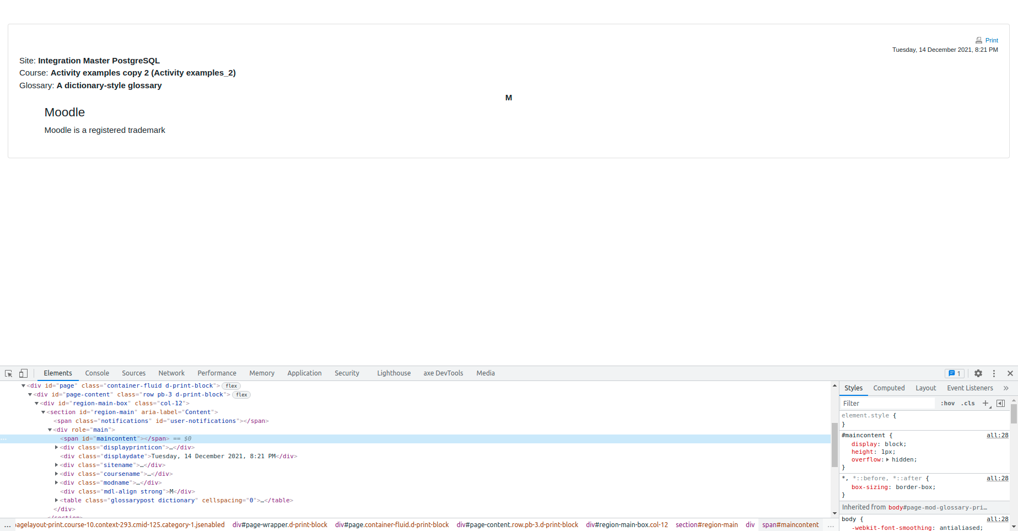Collapse the div#page node
1018x531 pixels.
point(23,386)
